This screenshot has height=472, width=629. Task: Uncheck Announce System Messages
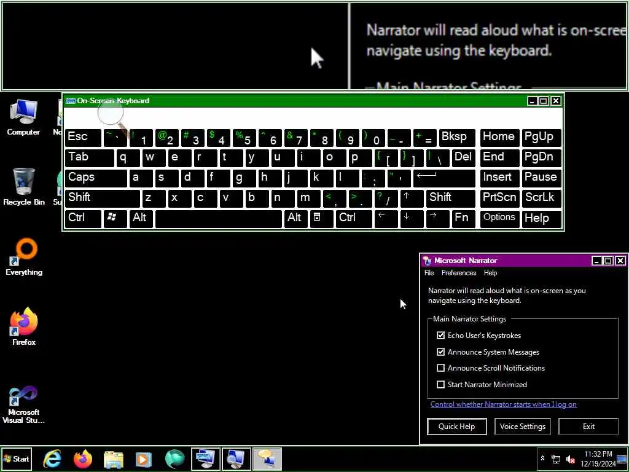(440, 352)
